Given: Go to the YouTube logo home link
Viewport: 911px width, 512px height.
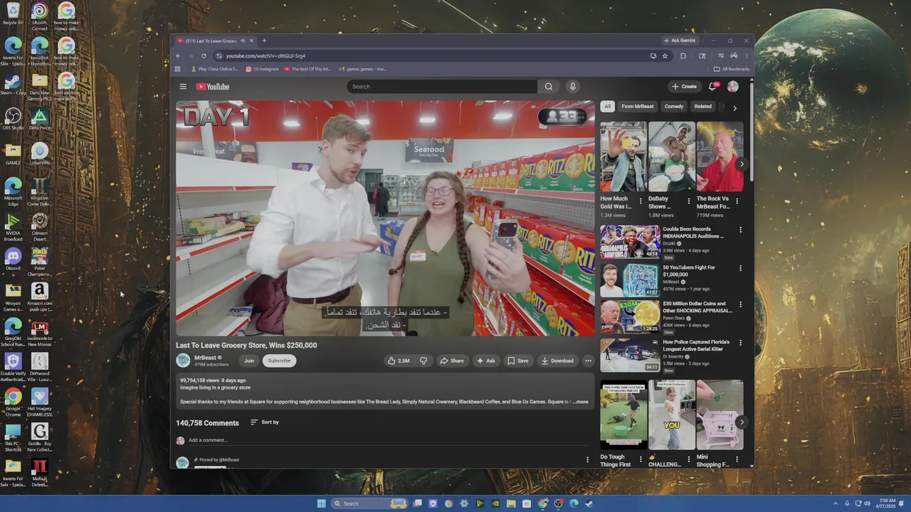Looking at the screenshot, I should (x=213, y=87).
